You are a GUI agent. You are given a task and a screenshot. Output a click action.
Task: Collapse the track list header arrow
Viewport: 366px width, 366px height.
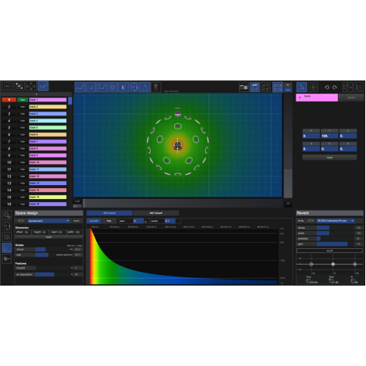pos(36,94)
